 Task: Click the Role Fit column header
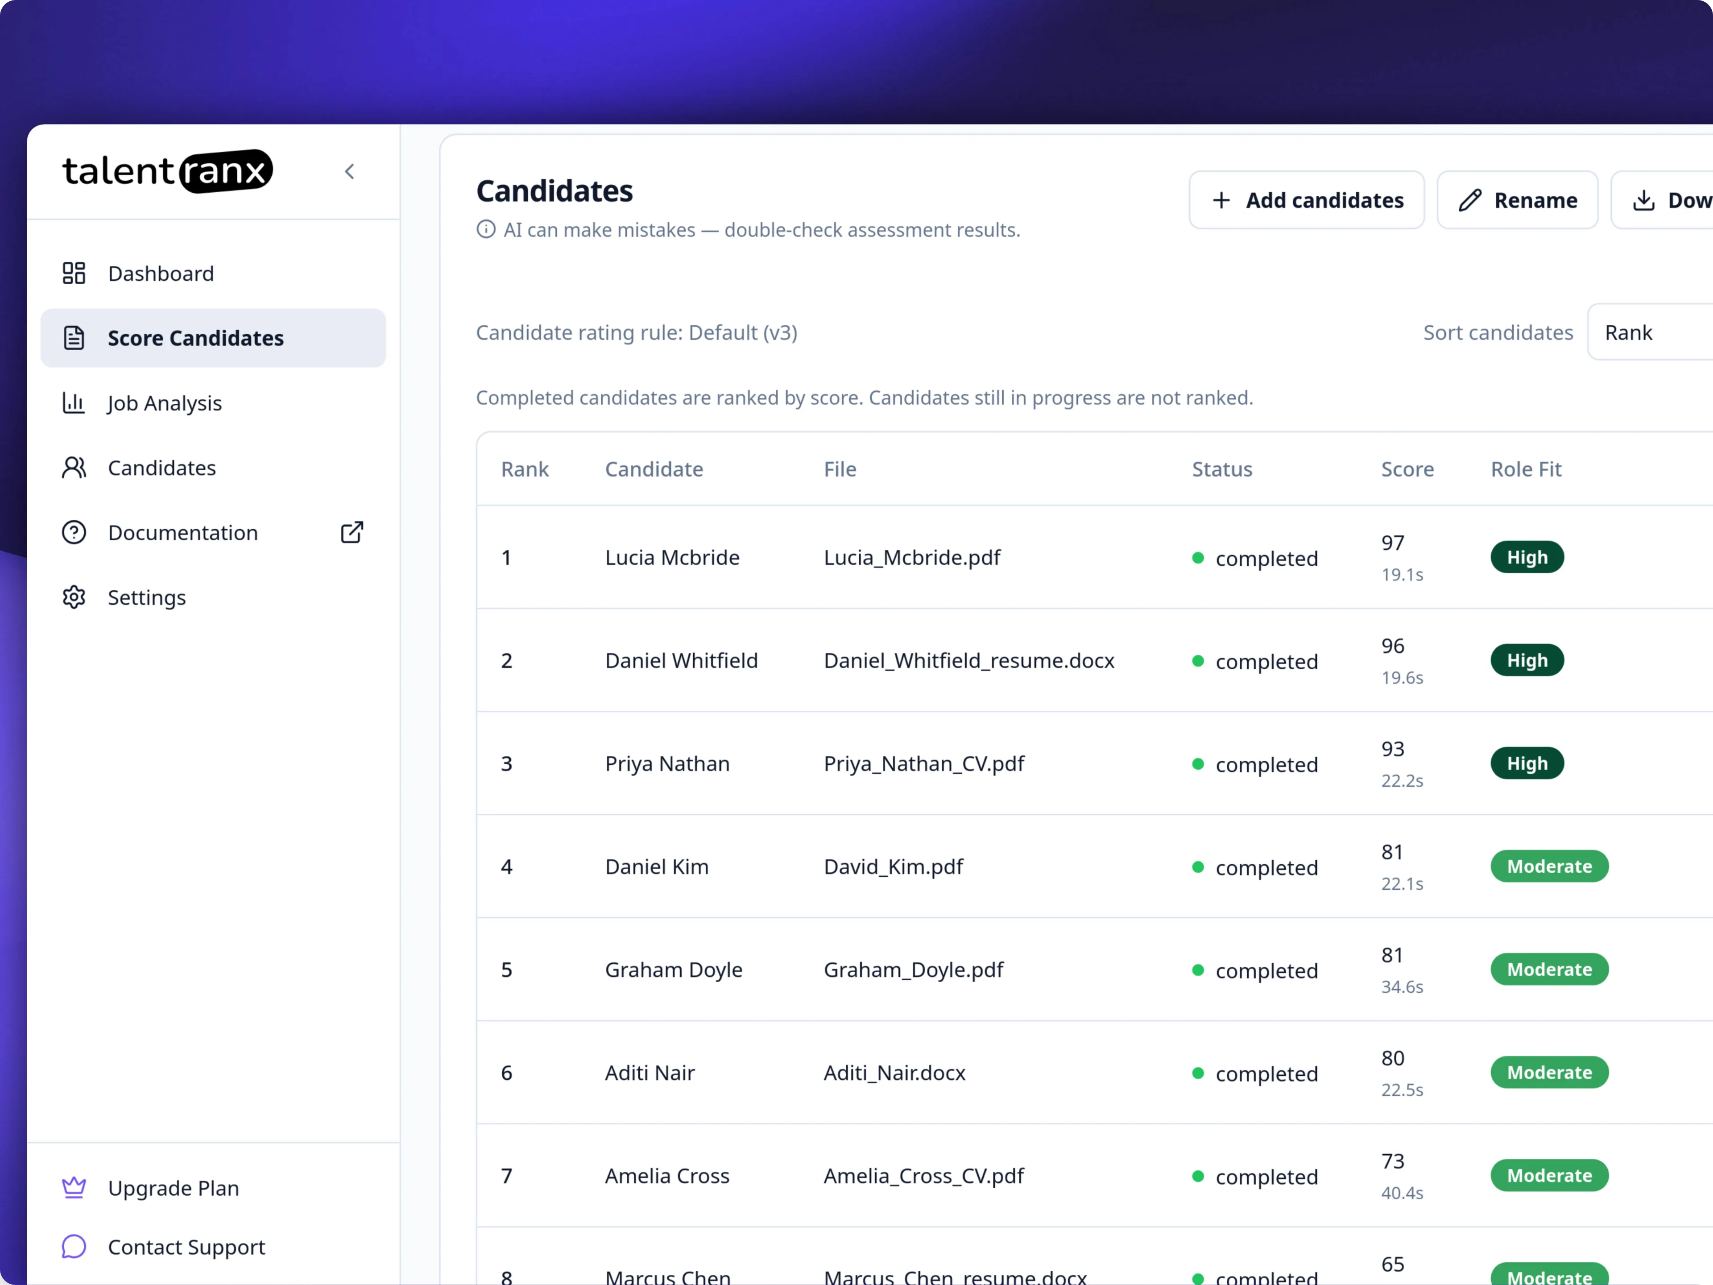coord(1526,468)
